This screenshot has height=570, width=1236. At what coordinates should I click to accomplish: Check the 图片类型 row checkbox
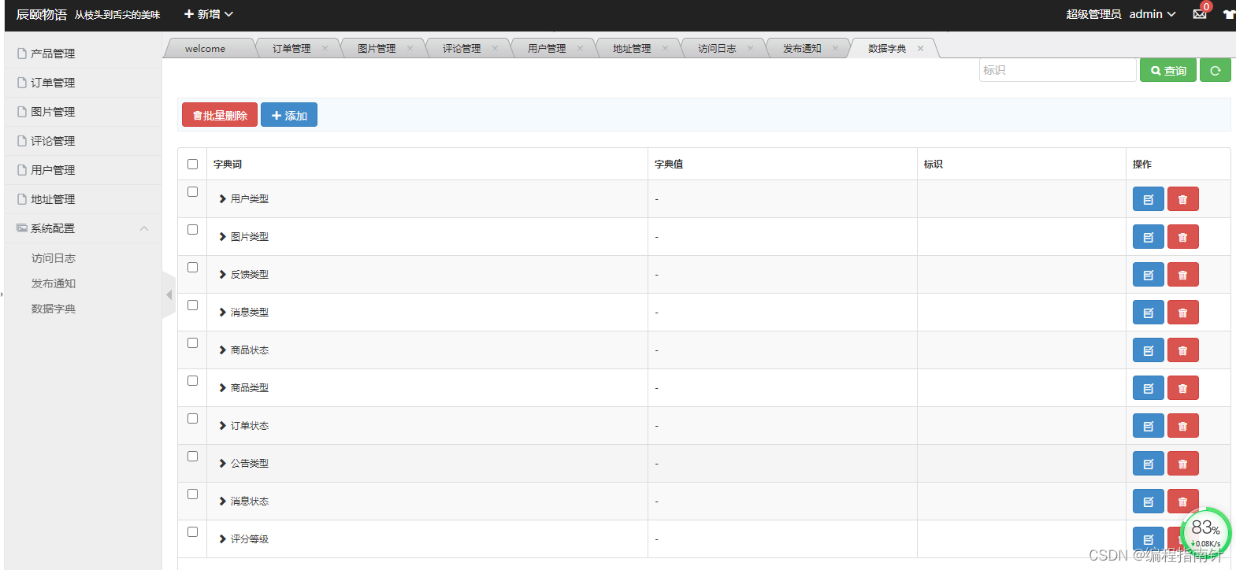(x=192, y=229)
